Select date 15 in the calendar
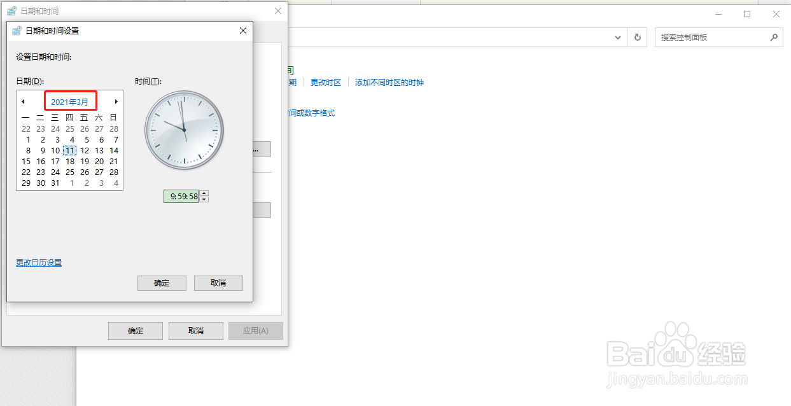 point(25,161)
